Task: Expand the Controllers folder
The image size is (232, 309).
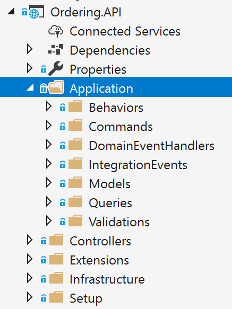Action: pyautogui.click(x=30, y=240)
